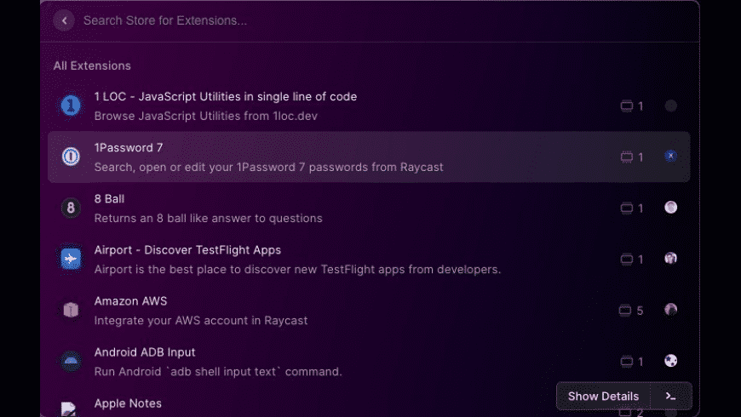
Task: Open the action panel icon beside Show Details
Action: [x=670, y=397]
